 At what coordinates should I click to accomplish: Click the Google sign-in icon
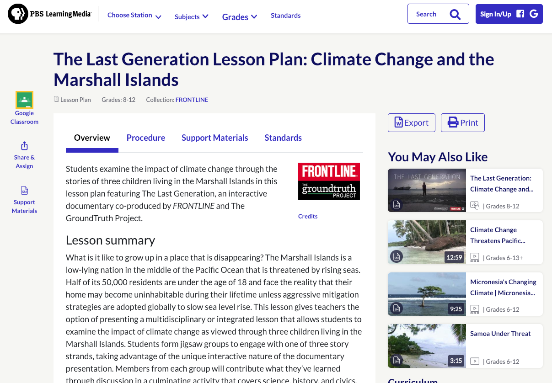(534, 14)
